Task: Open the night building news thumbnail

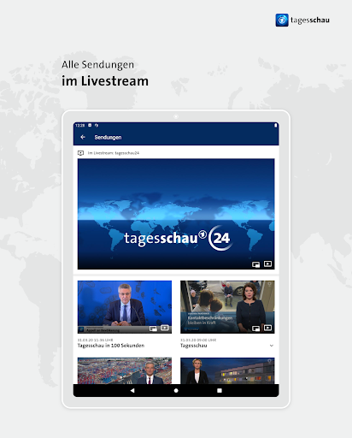Action: pyautogui.click(x=227, y=370)
